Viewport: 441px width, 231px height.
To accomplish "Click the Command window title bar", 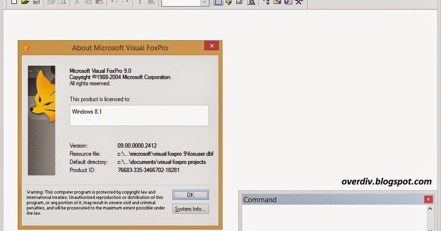I will click(x=333, y=199).
